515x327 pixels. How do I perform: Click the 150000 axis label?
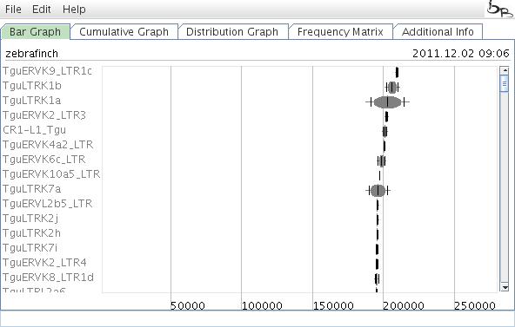click(333, 306)
